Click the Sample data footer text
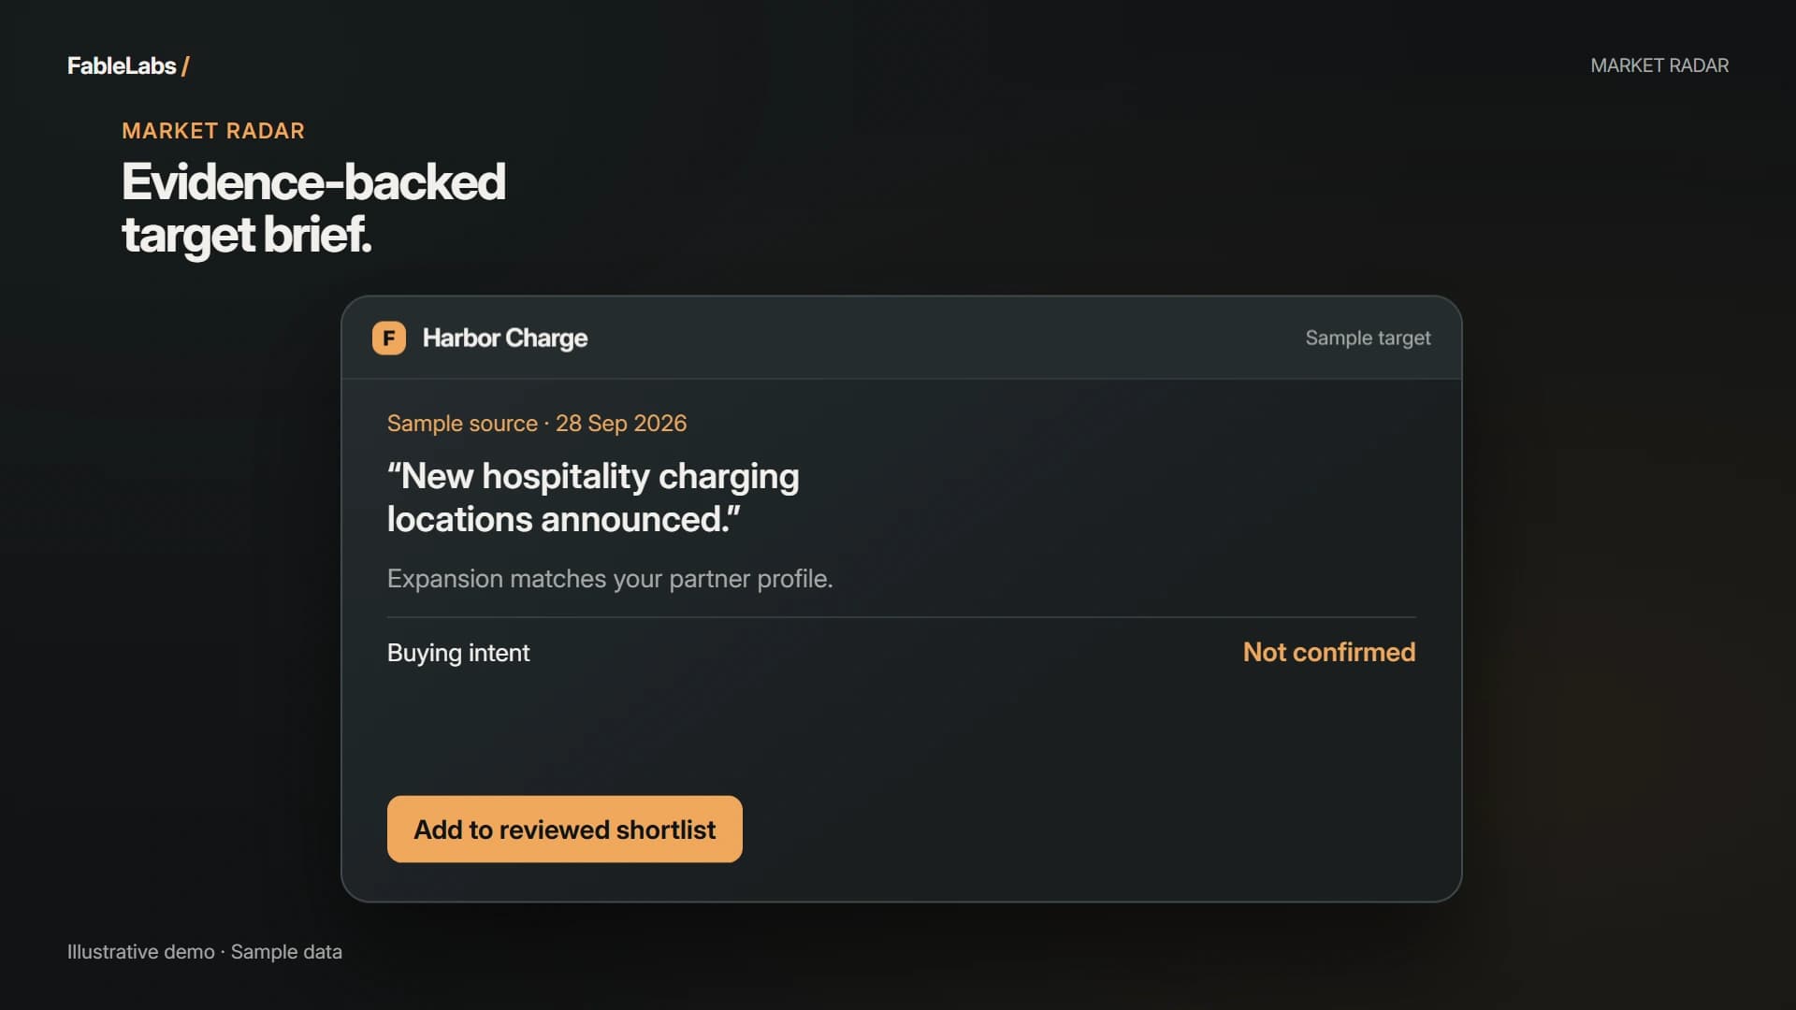This screenshot has width=1796, height=1010. [x=286, y=952]
